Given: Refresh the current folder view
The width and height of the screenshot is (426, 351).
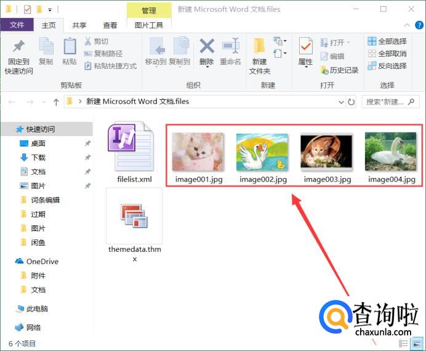Looking at the screenshot, I should point(351,102).
